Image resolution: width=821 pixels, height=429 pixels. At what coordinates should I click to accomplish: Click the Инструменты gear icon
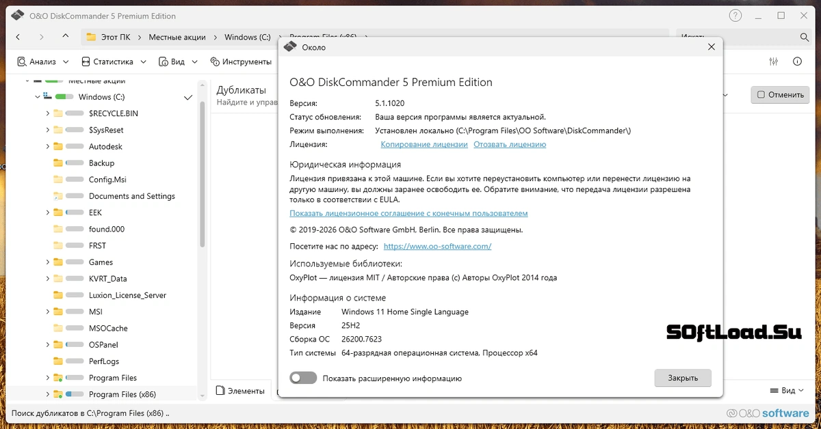[215, 61]
